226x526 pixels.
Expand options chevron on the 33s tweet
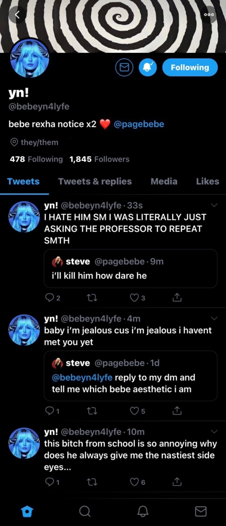(x=214, y=205)
